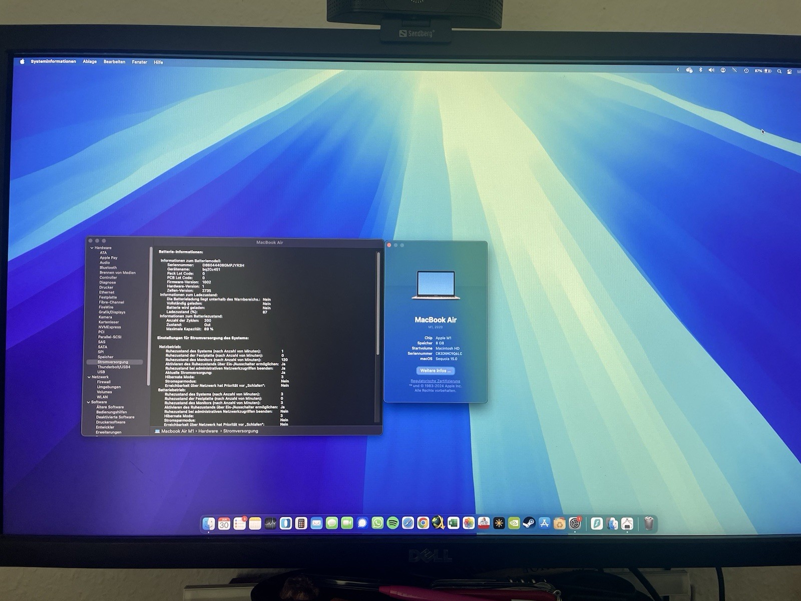Select Festplatte in sidebar
Image resolution: width=801 pixels, height=601 pixels.
point(108,297)
